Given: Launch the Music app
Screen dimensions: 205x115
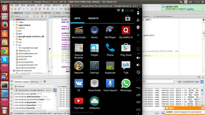Looking at the screenshot, I should (94, 32).
